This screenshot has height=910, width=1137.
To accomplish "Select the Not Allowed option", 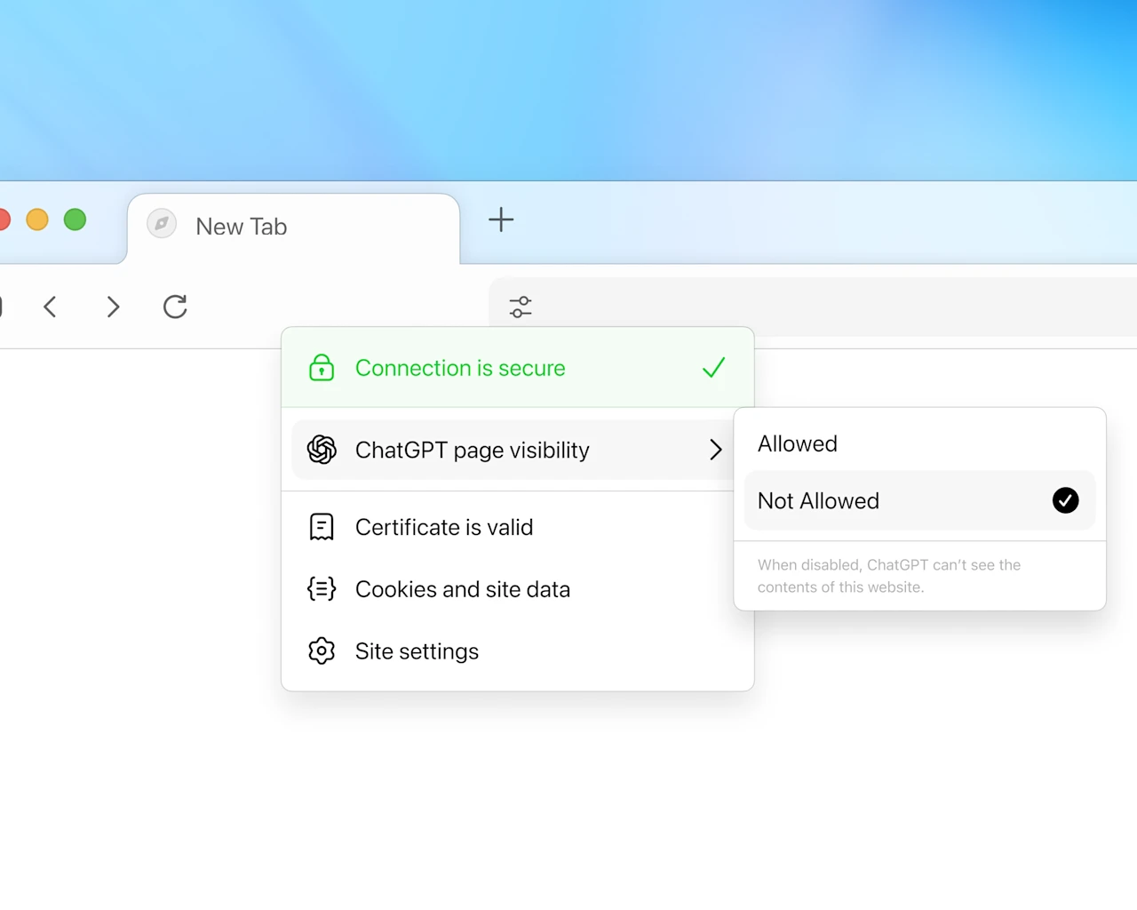I will [x=817, y=500].
